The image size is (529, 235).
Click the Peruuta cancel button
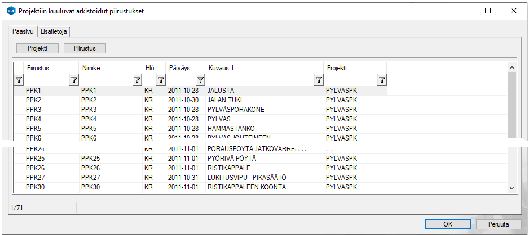click(498, 224)
